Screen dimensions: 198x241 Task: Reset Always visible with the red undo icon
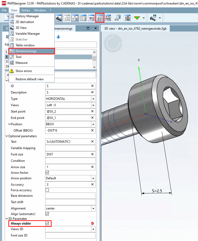click(x=92, y=223)
